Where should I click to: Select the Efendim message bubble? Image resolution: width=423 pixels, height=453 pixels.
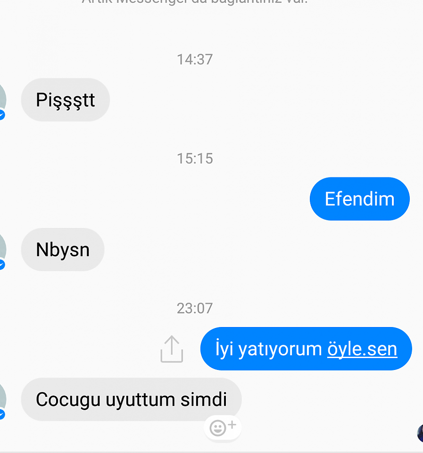(359, 199)
